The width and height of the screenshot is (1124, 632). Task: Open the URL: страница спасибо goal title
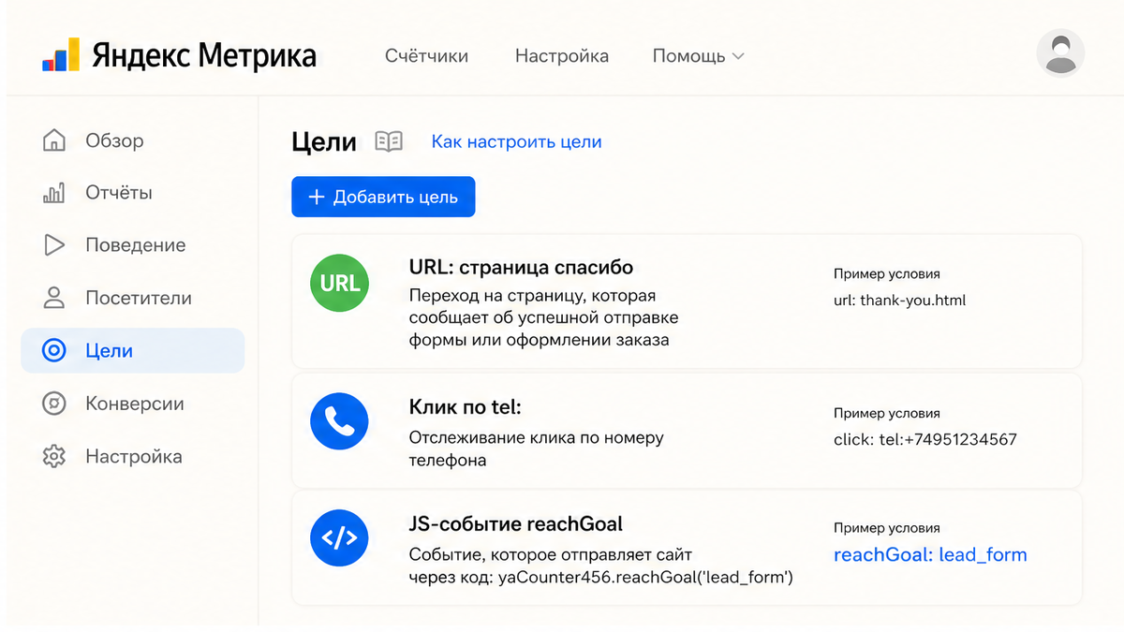click(521, 267)
